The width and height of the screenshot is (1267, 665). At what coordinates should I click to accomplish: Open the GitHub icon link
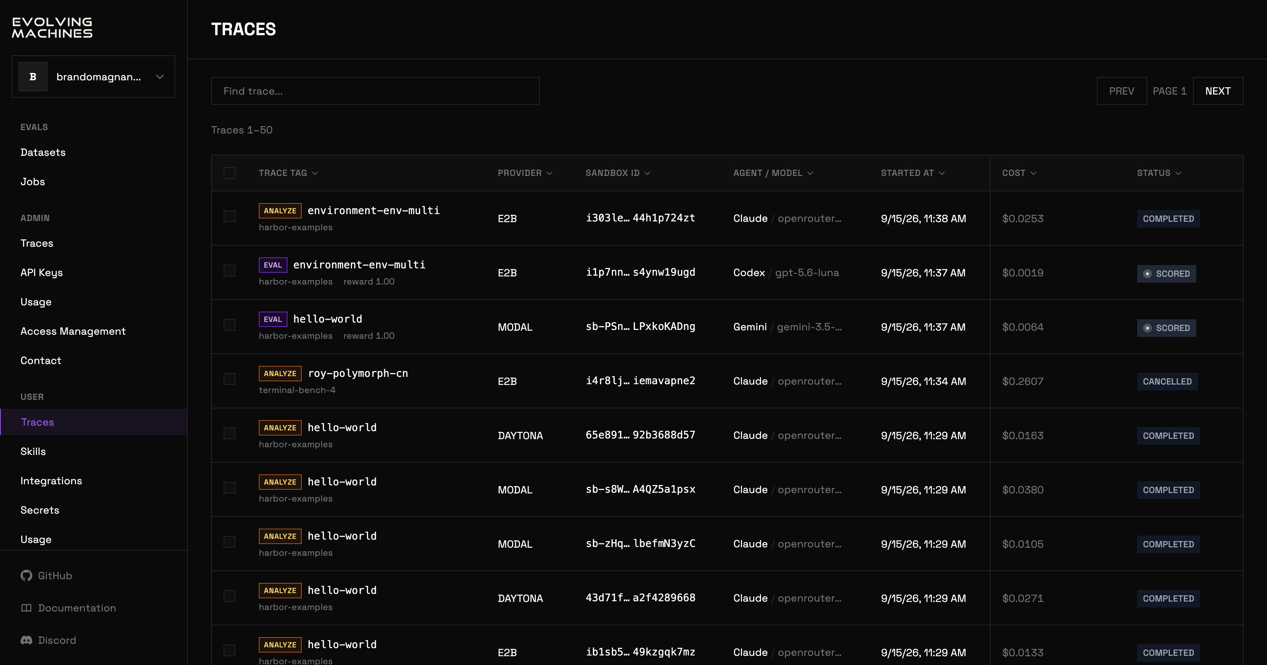tap(26, 576)
